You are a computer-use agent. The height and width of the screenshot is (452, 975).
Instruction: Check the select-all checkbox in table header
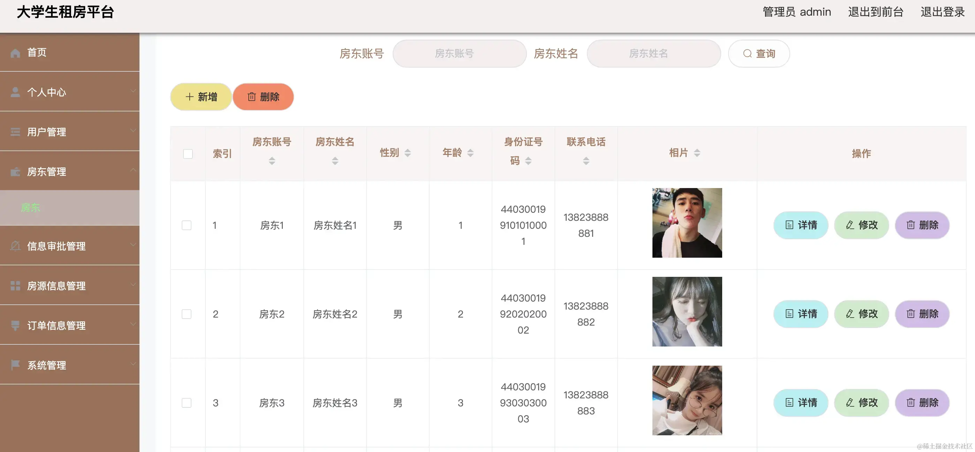[187, 154]
